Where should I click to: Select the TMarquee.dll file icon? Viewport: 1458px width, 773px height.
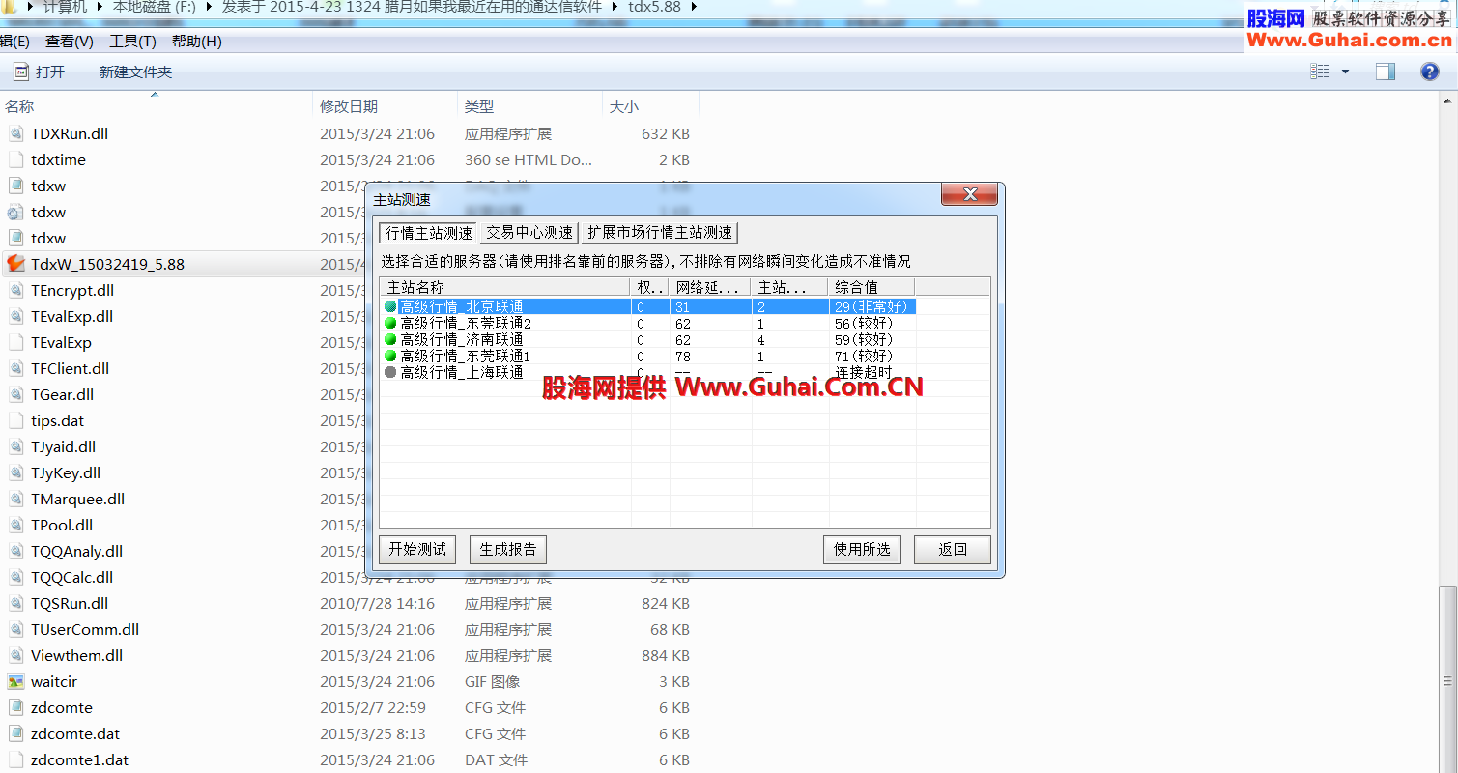(x=15, y=499)
